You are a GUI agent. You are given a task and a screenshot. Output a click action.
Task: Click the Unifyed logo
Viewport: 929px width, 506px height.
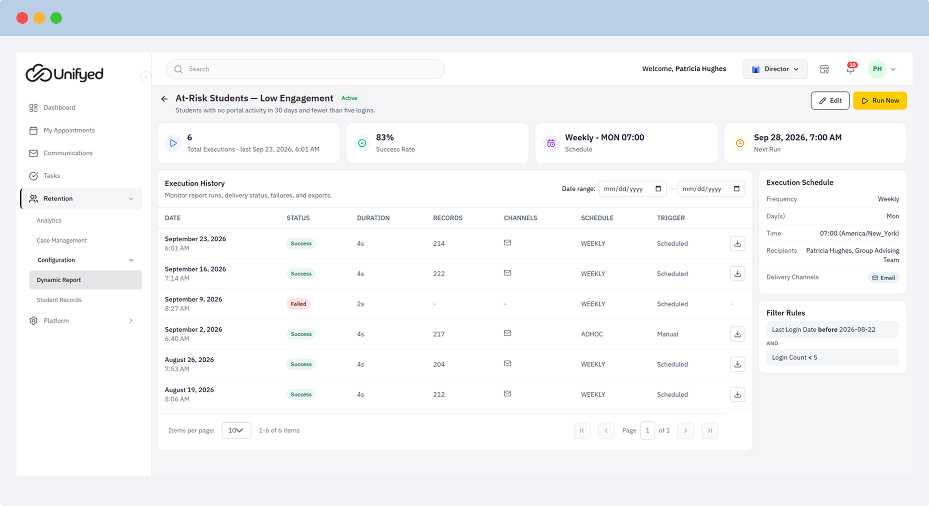[x=64, y=74]
